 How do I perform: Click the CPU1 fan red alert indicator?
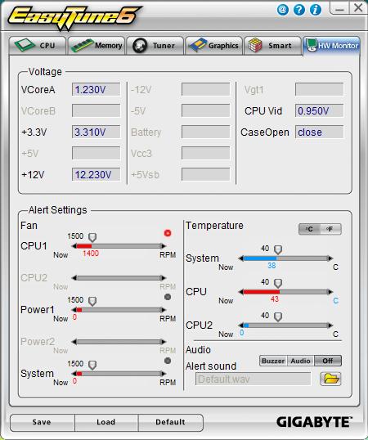[168, 233]
